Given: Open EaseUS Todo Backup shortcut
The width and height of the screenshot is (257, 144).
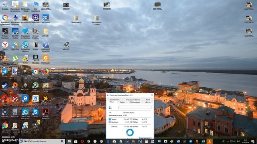Looking at the screenshot, I should pos(25,114).
